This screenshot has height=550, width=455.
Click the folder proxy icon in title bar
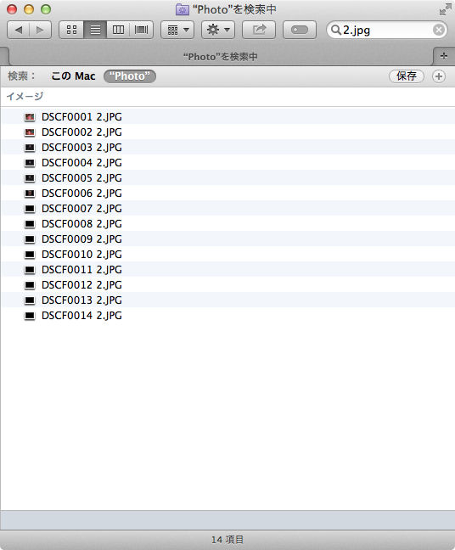coord(182,10)
